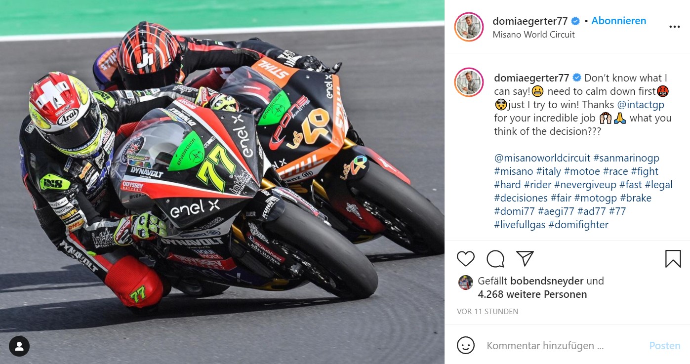
Task: Open the Vor 11 Stunden timestamp
Action: [487, 312]
